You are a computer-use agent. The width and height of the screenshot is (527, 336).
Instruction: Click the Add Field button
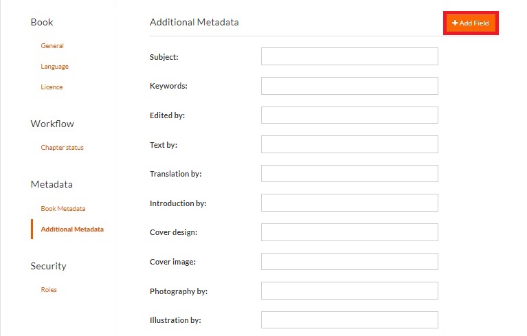pos(471,23)
